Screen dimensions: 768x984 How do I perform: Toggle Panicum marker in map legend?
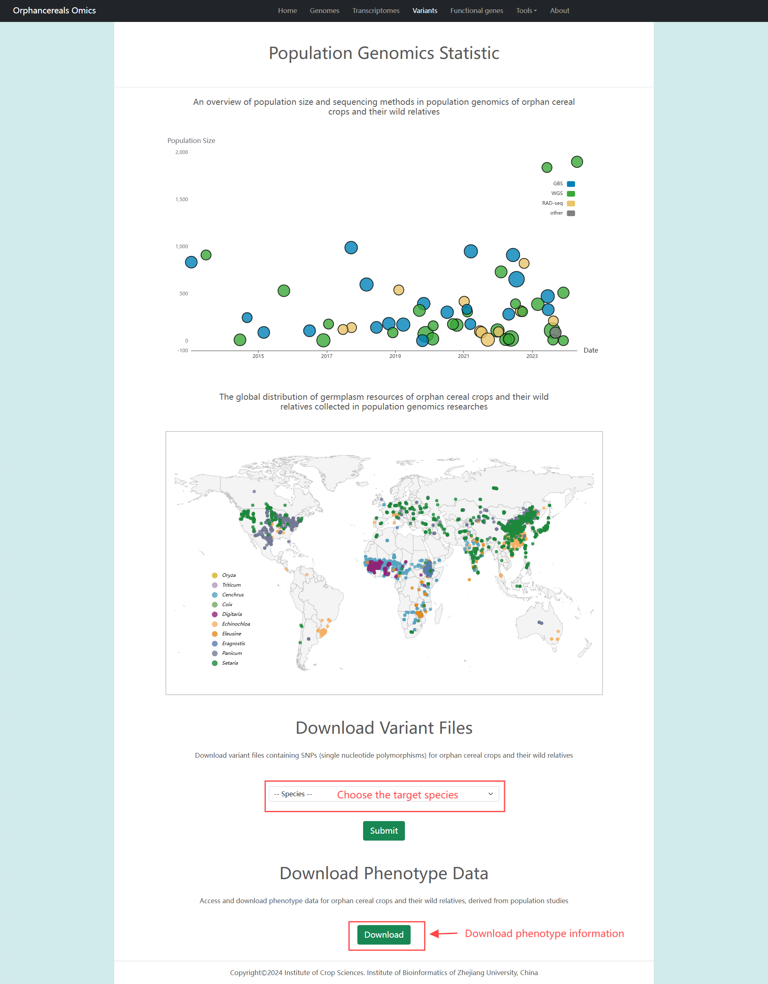click(x=215, y=653)
